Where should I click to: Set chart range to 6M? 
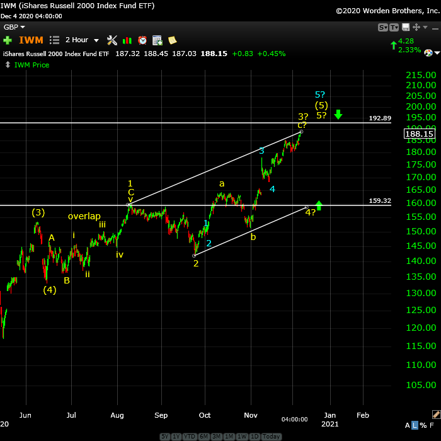(x=203, y=436)
